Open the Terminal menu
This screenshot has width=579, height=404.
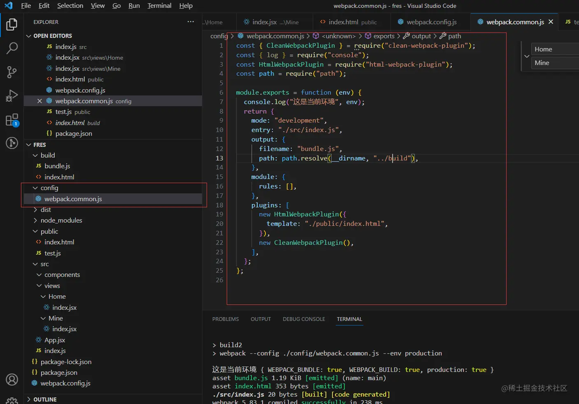(x=159, y=6)
